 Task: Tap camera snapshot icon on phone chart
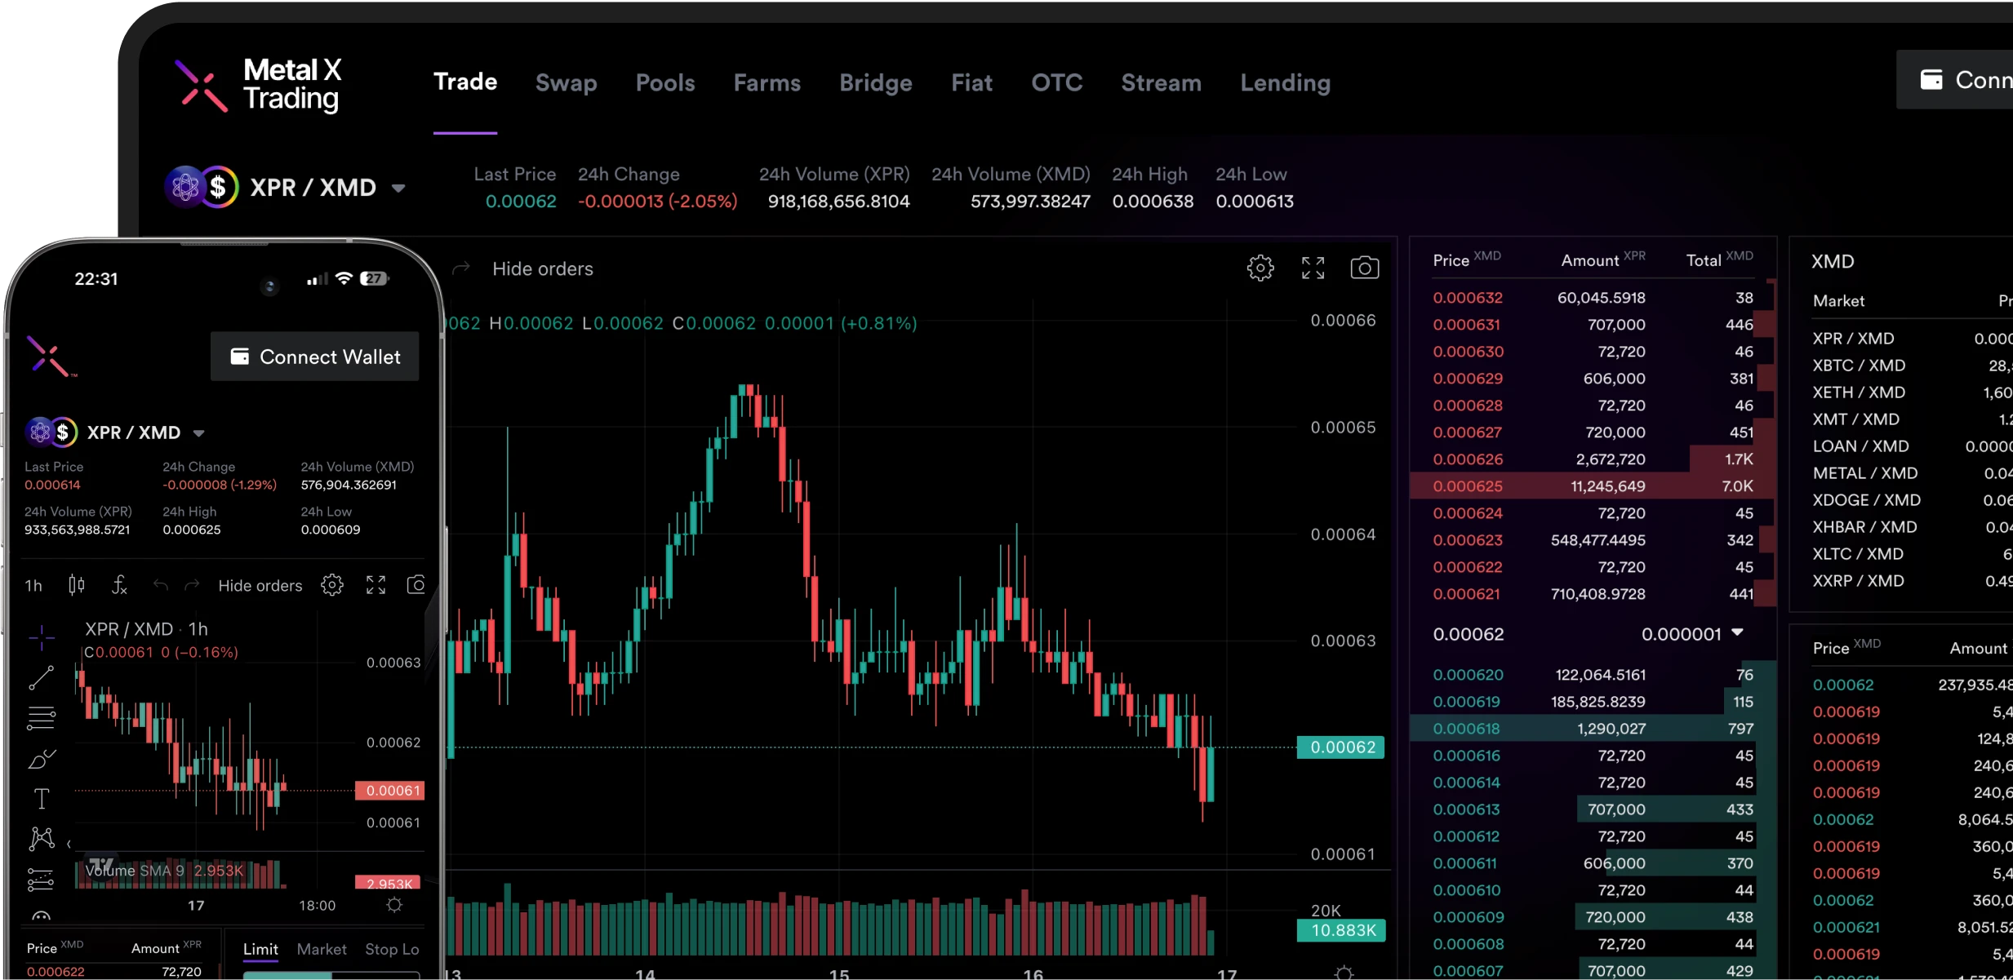[416, 584]
